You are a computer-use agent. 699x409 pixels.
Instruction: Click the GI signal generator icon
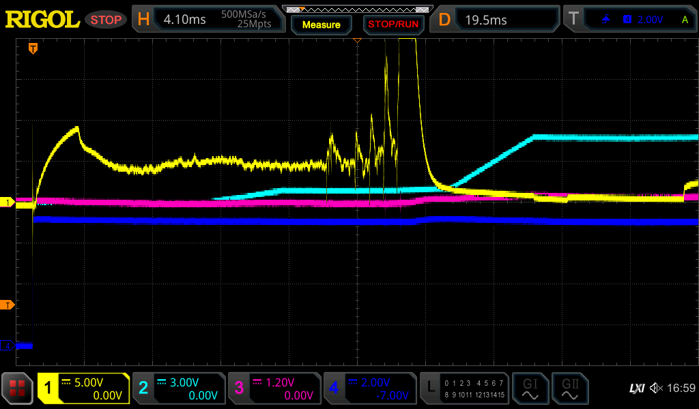pyautogui.click(x=530, y=389)
